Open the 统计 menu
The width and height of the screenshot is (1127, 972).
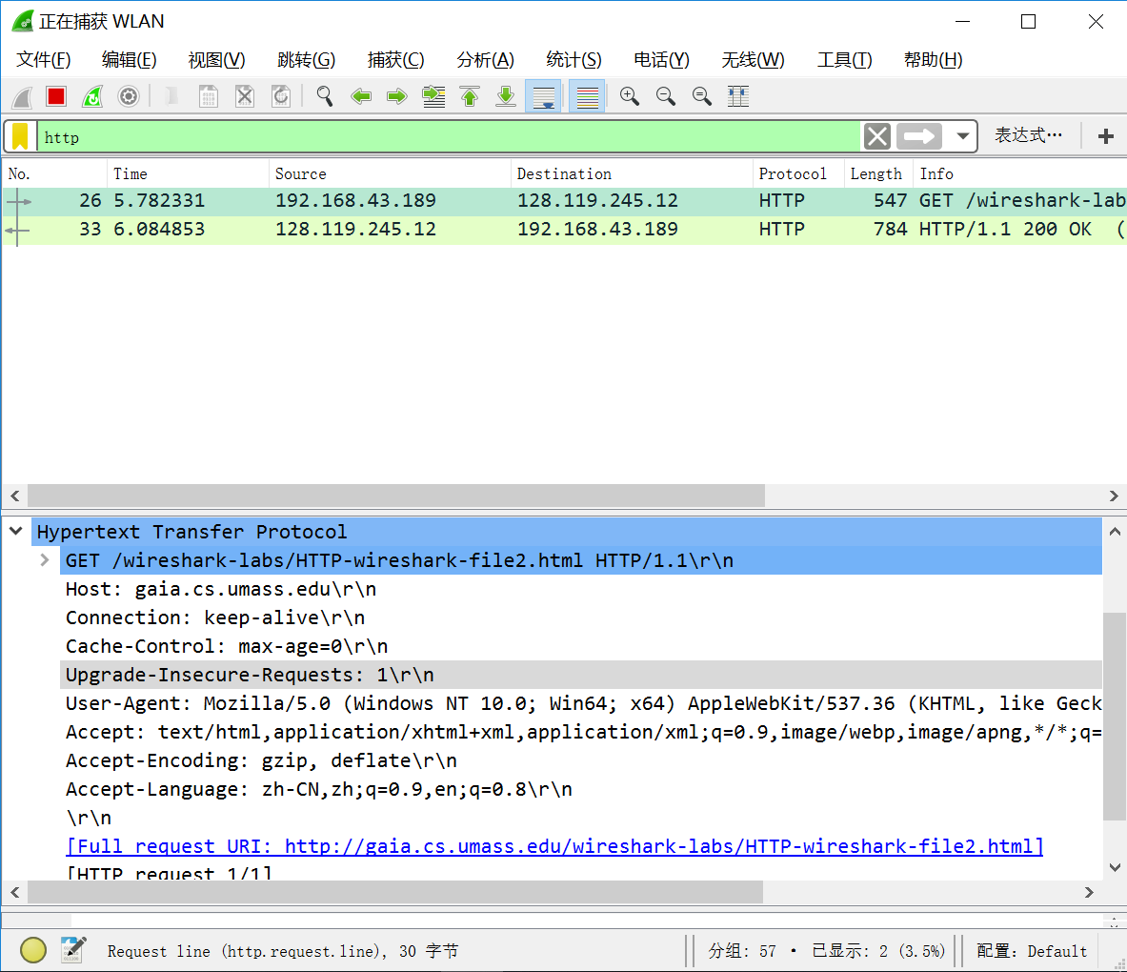(x=574, y=59)
